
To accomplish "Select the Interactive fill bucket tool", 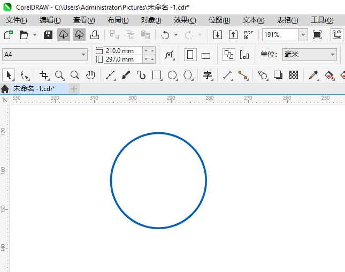I will tap(329, 75).
